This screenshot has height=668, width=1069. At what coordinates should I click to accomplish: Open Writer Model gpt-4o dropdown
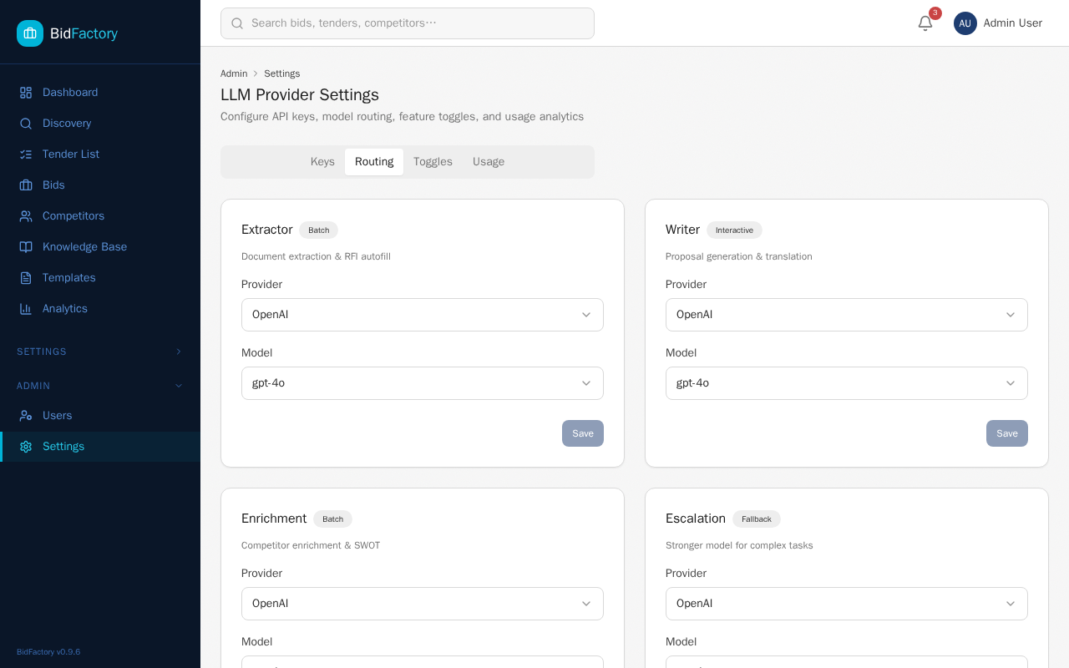tap(847, 383)
